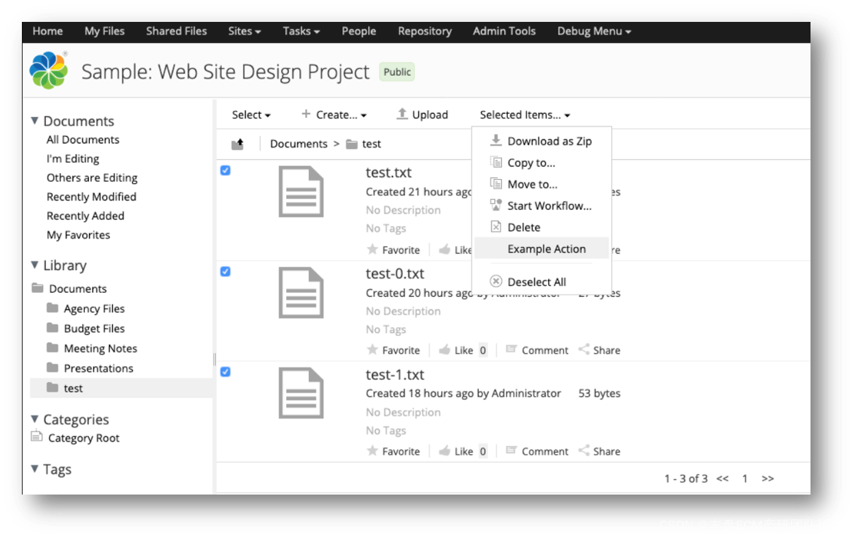Go to next page with >> button
855x539 pixels.
pos(767,478)
